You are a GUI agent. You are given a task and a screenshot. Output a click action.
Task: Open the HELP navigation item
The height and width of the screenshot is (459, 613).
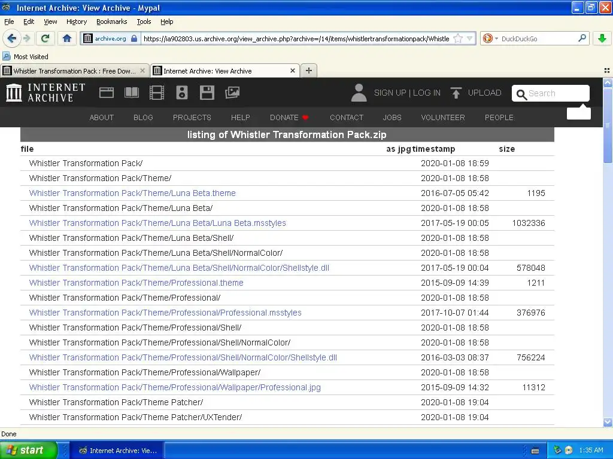[241, 118]
